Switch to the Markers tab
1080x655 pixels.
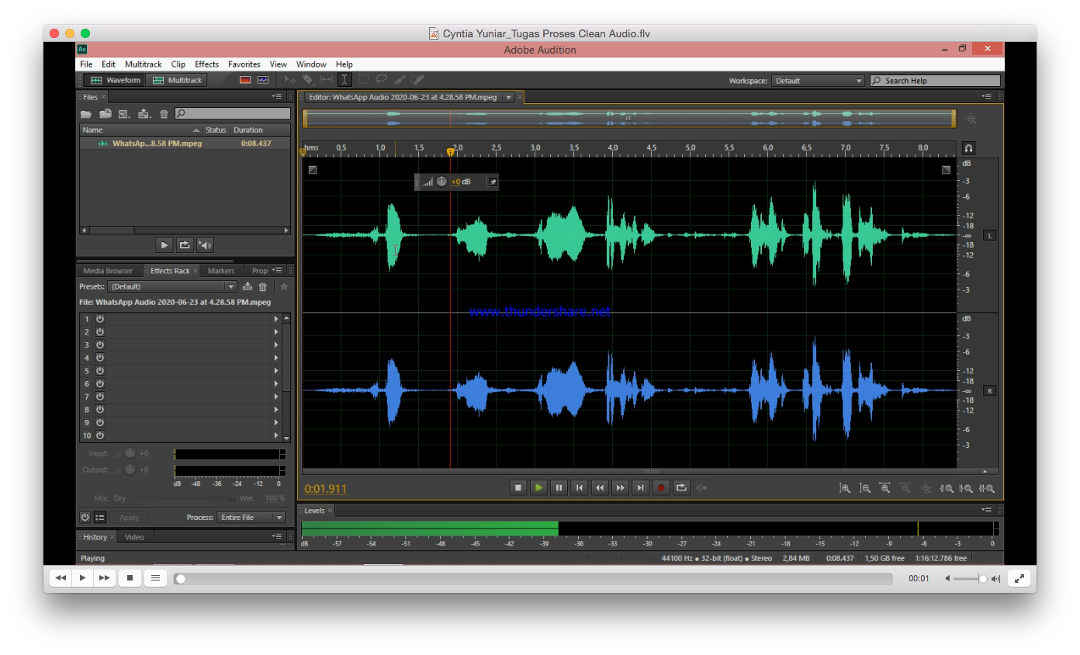221,270
